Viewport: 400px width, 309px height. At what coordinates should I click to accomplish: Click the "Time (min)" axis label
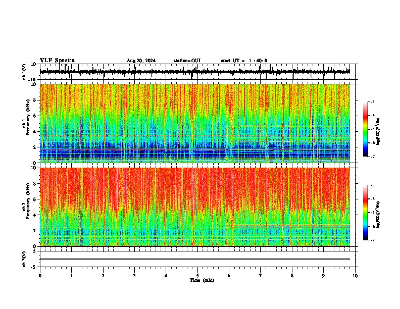(x=202, y=280)
